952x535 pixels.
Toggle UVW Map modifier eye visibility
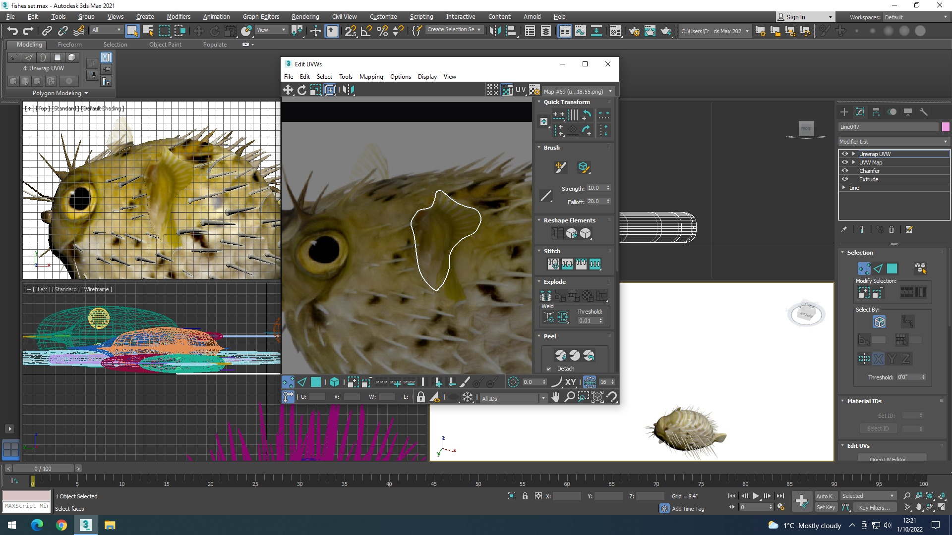click(845, 162)
